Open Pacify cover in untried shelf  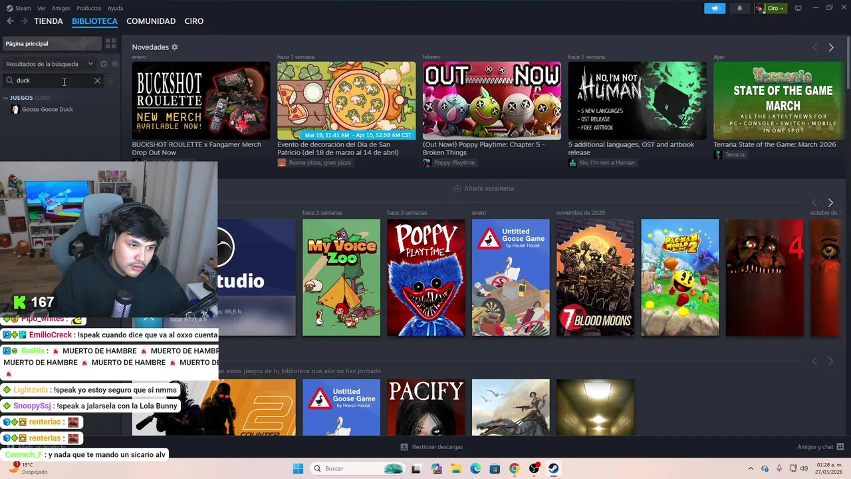coord(426,407)
